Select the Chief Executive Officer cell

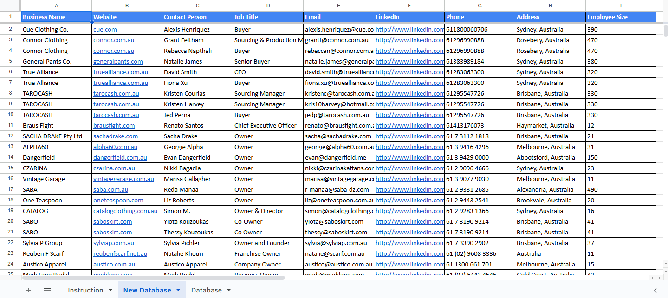(268, 125)
